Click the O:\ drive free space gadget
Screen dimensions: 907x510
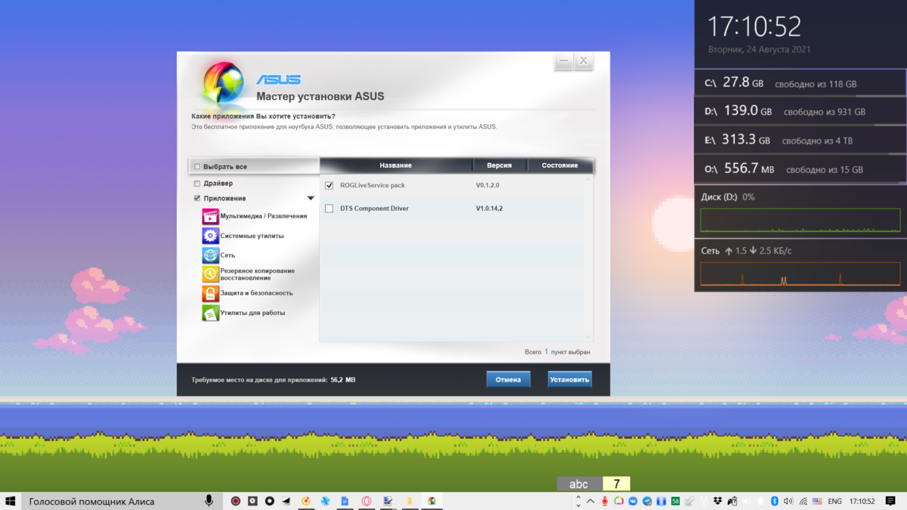pos(800,168)
